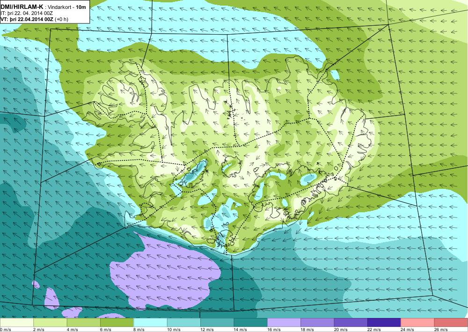Click the '10 m/s' legend label
This screenshot has height=332, width=468.
coord(174,330)
